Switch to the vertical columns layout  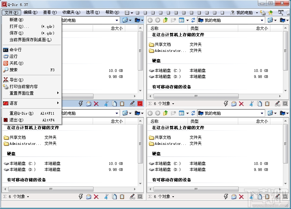click(x=176, y=13)
